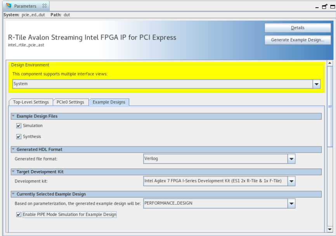The image size is (336, 236).
Task: Click the Verilog dropdown arrow button
Action: (x=291, y=159)
